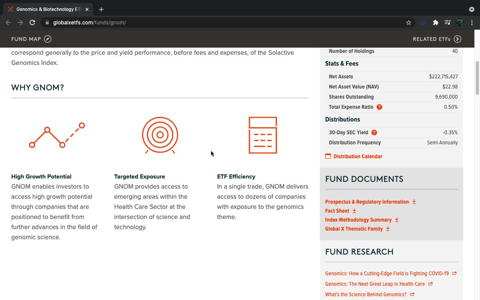
Task: Click external link icon for Next Great Leap article
Action: [430, 284]
